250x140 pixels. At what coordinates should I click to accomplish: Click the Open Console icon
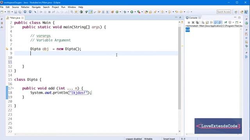pyautogui.click(x=237, y=23)
